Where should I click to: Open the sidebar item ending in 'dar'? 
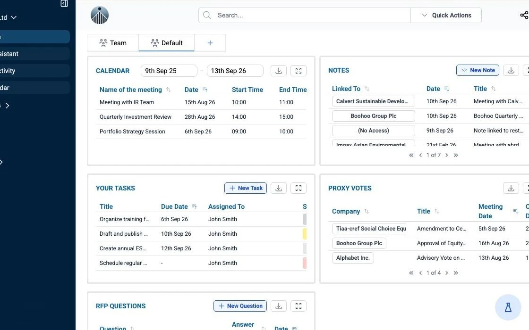coord(35,88)
